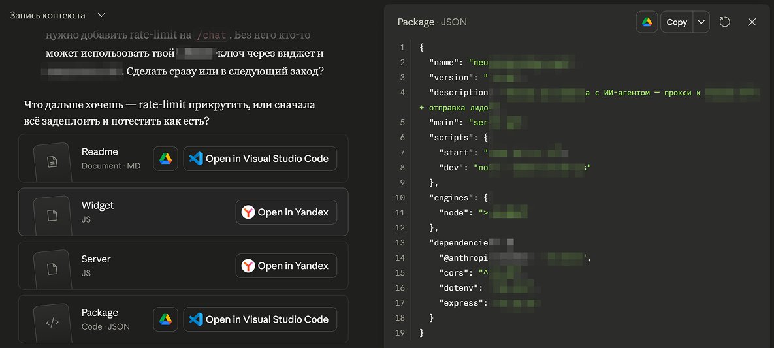Click Google Drive icon on Package card
The height and width of the screenshot is (348, 774).
click(x=165, y=319)
